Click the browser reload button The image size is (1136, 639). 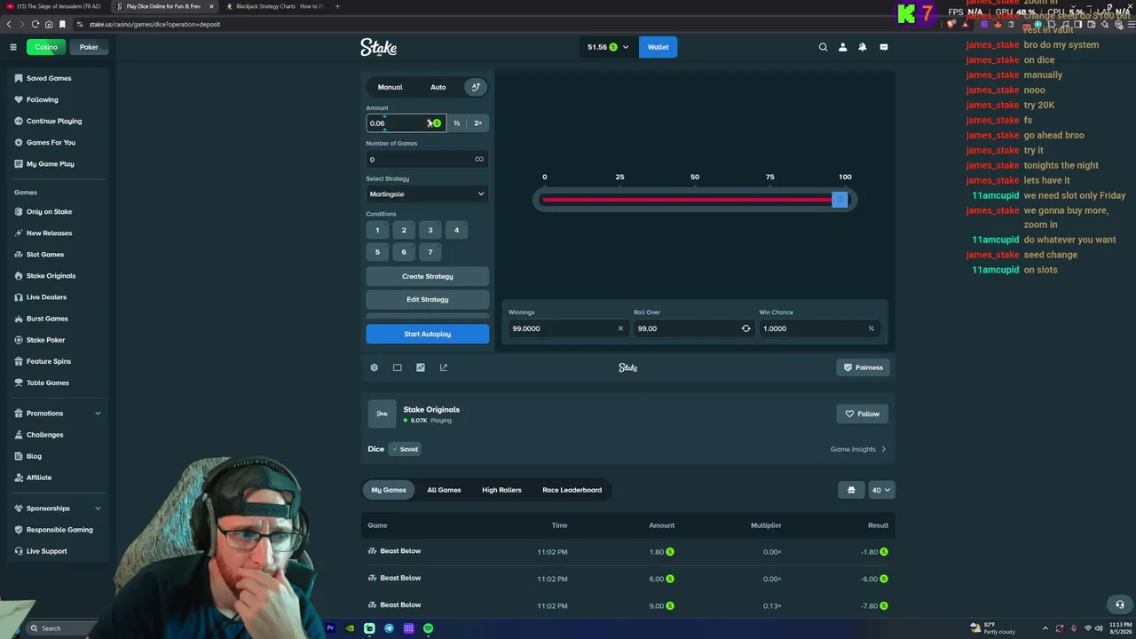[x=35, y=24]
